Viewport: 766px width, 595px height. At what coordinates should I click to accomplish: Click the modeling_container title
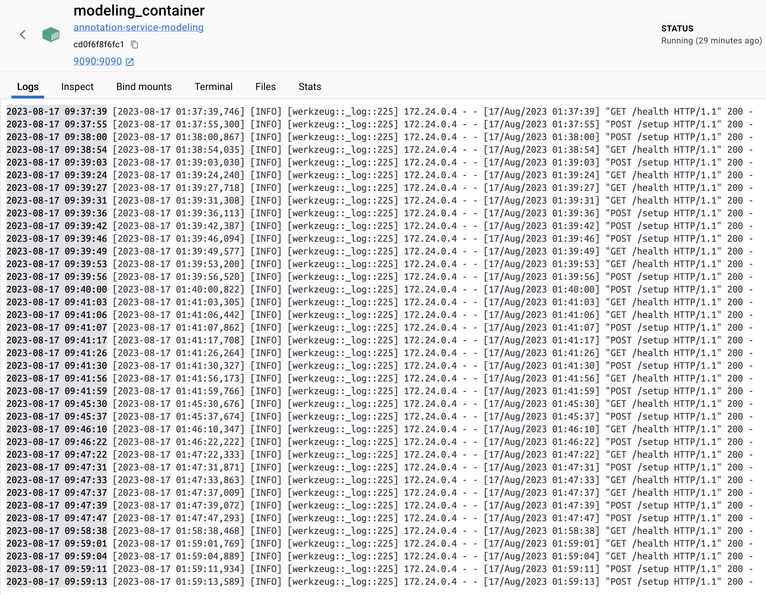coord(139,11)
